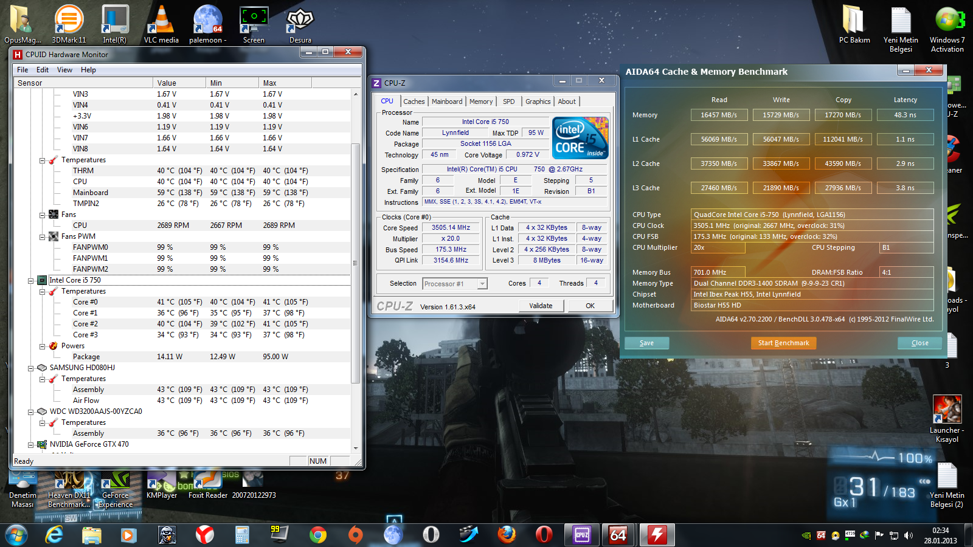This screenshot has height=547, width=973.
Task: Open the Windows 7 Activation desktop icon
Action: click(947, 29)
